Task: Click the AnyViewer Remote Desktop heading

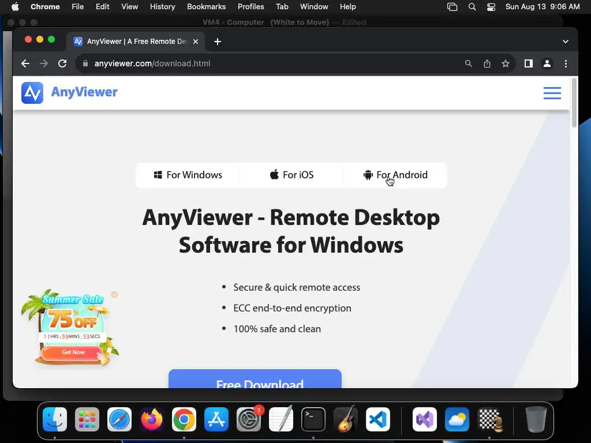Action: (291, 231)
